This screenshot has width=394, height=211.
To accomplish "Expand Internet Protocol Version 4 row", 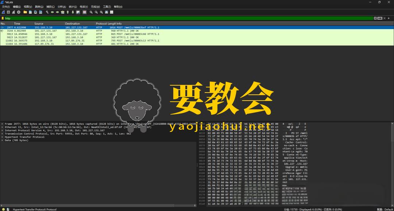I will (2, 130).
